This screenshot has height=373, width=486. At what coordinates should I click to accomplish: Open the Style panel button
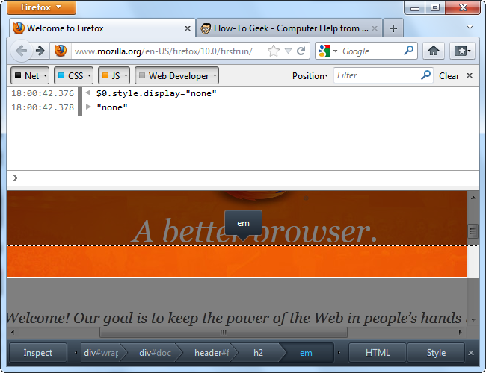(436, 353)
